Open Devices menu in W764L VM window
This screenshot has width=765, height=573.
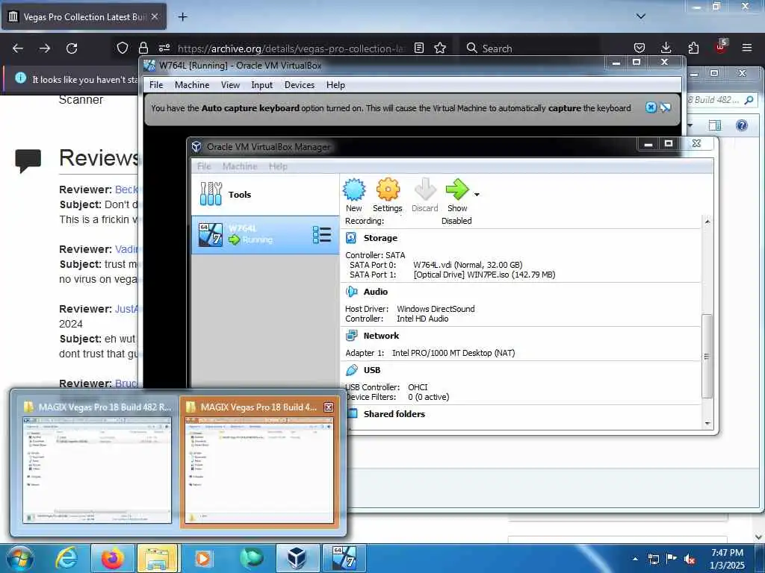point(300,85)
